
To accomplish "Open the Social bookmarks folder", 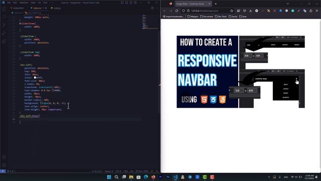I will coord(233,17).
